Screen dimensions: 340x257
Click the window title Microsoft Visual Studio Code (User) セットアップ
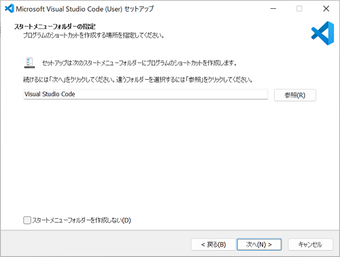pos(85,9)
